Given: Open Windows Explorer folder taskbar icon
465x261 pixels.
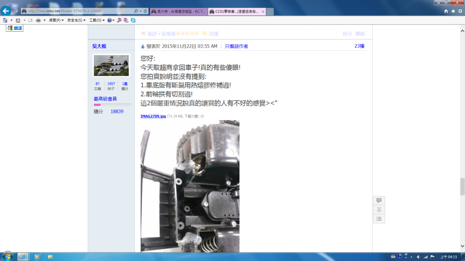Looking at the screenshot, I should coord(50,256).
